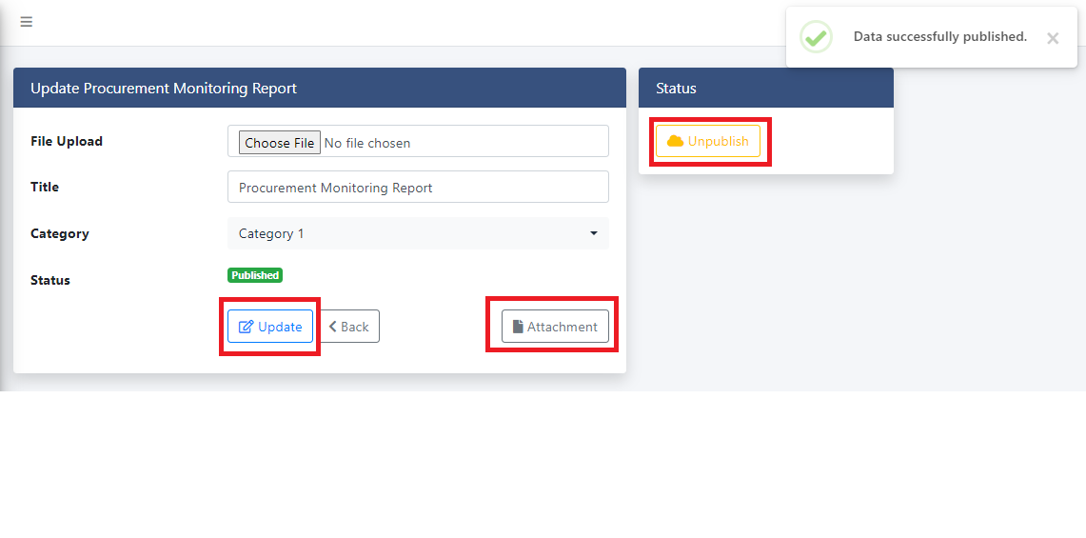Click the green Published status badge

coord(255,275)
